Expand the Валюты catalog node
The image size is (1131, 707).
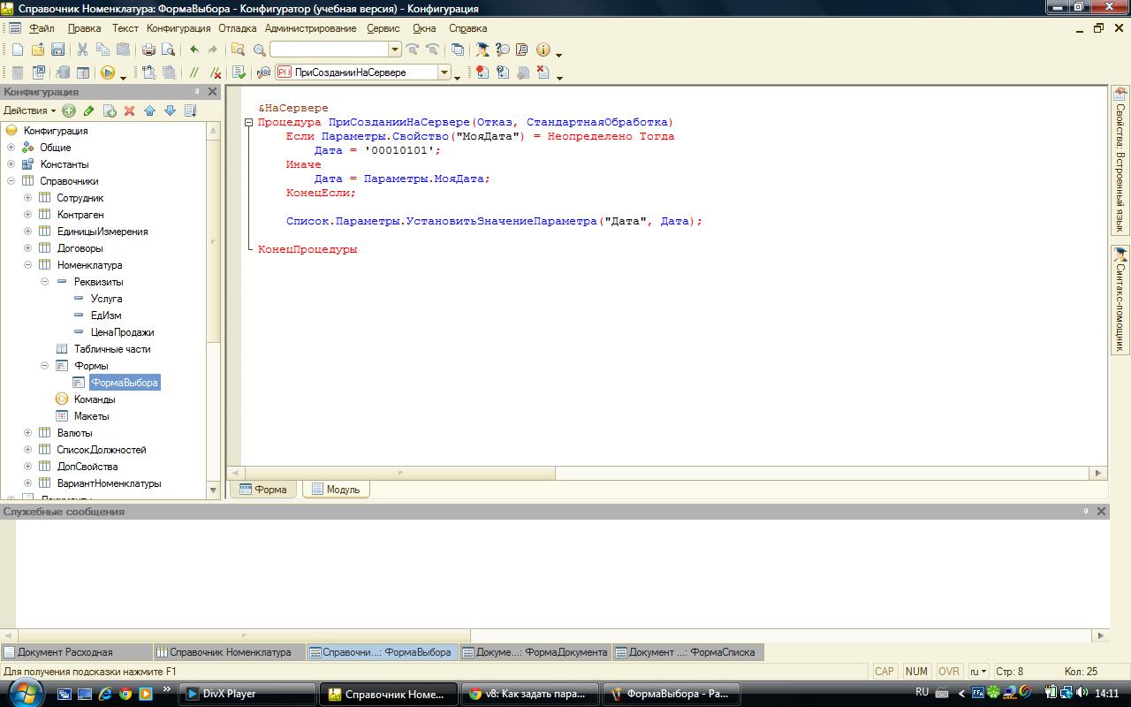tap(27, 433)
